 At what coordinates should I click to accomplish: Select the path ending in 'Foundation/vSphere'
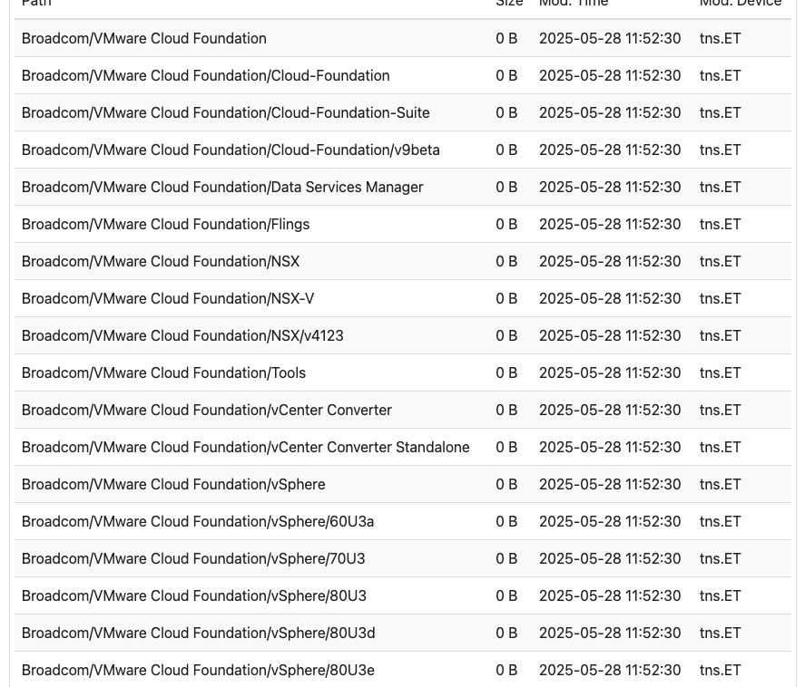pyautogui.click(x=173, y=485)
